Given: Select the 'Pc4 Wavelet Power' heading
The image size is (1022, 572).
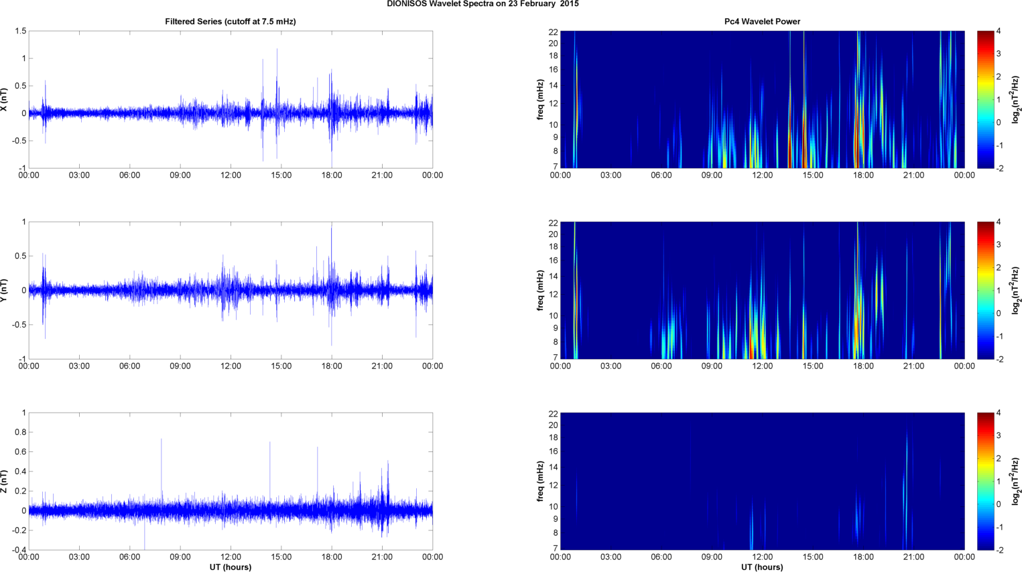Looking at the screenshot, I should tap(762, 21).
